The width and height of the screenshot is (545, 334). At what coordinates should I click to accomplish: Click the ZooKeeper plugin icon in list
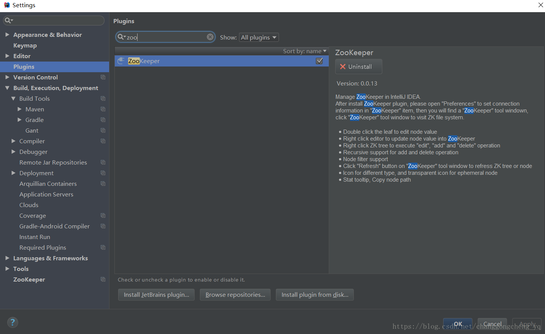(x=121, y=61)
